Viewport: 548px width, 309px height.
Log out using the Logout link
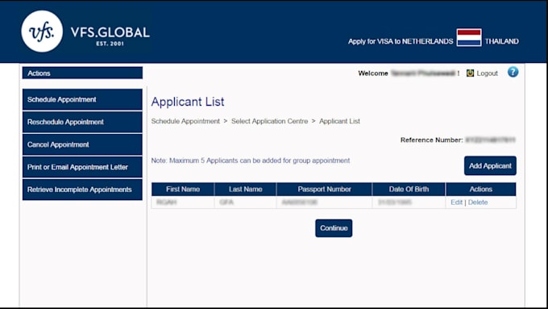(487, 73)
